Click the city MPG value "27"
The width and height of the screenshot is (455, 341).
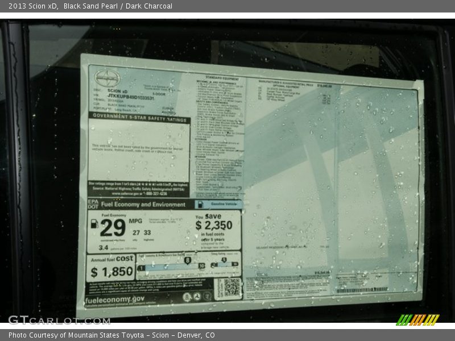pyautogui.click(x=136, y=232)
